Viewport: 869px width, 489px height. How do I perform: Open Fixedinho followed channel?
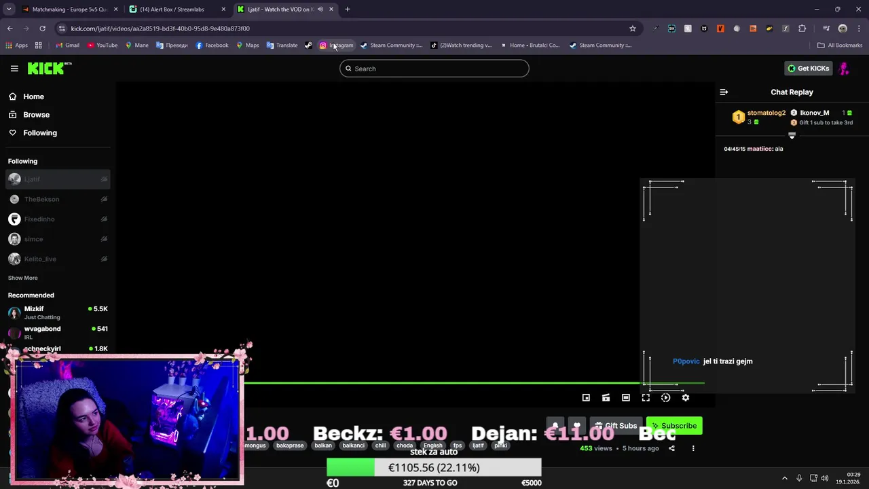(x=58, y=219)
